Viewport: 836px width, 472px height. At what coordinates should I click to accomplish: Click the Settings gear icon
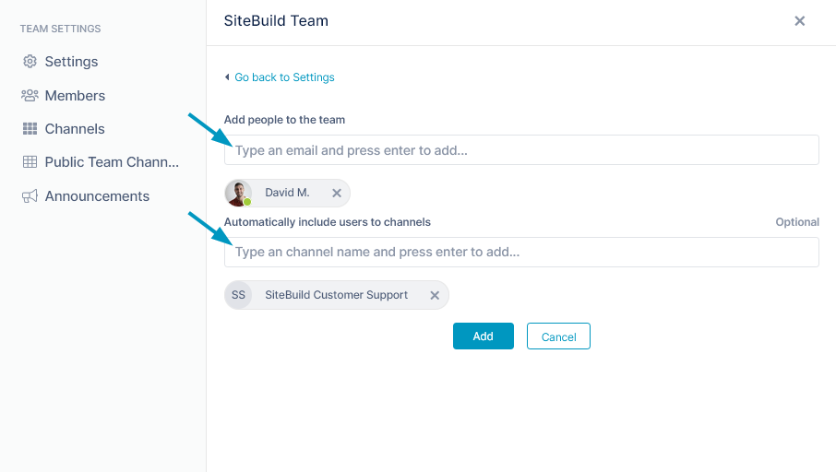[30, 61]
